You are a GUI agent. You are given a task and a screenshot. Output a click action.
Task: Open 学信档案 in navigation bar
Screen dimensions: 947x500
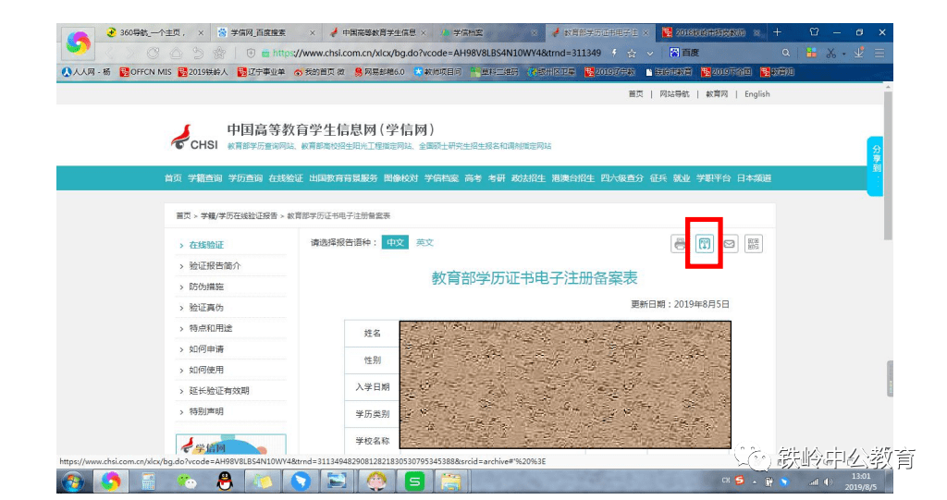(x=441, y=178)
